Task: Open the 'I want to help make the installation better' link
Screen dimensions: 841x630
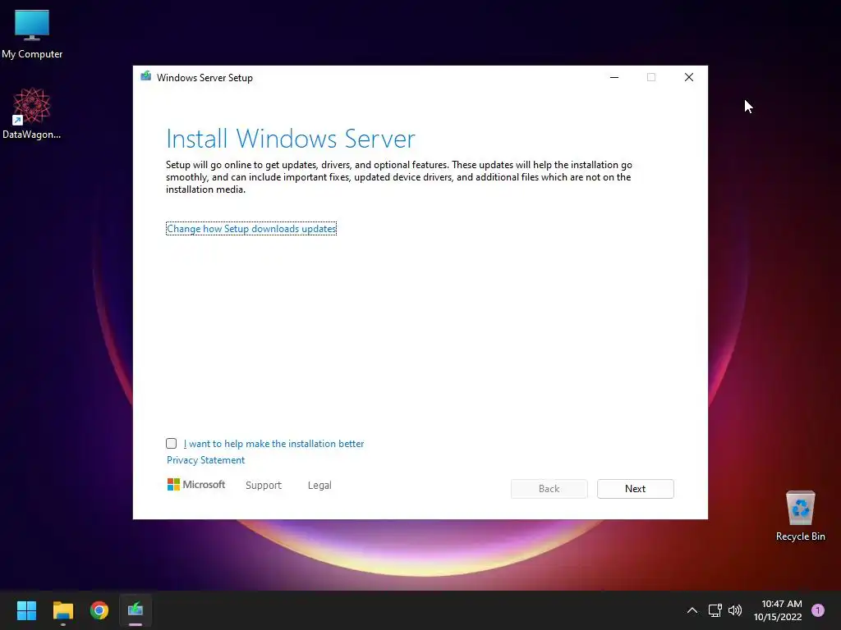Action: pyautogui.click(x=273, y=444)
